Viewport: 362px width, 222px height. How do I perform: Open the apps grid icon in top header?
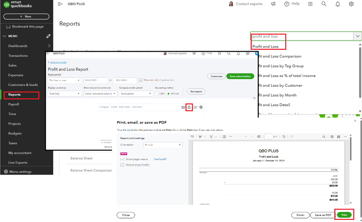click(310, 4)
